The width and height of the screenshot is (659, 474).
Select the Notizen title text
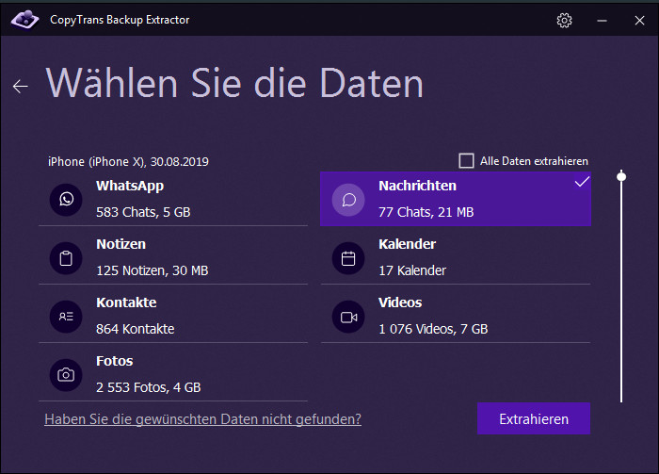click(121, 244)
